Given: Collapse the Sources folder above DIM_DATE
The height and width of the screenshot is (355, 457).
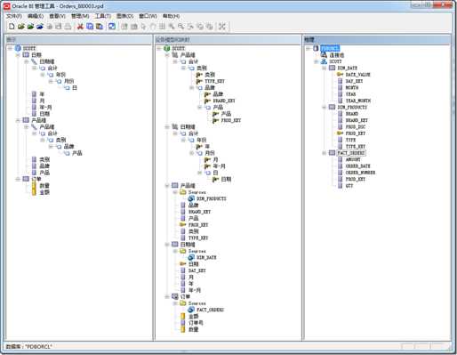Looking at the screenshot, I should pyautogui.click(x=175, y=251).
